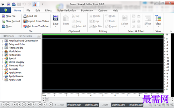Select Generate tree item

13,69
